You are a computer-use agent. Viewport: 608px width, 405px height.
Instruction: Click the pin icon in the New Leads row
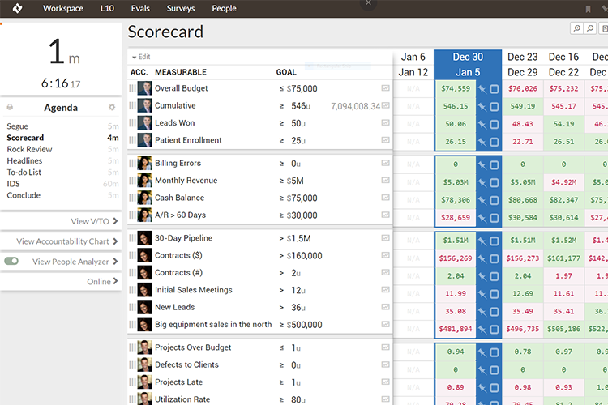click(482, 312)
